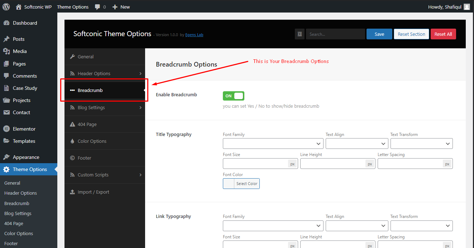Click the Softconic WP home icon

pos(19,7)
